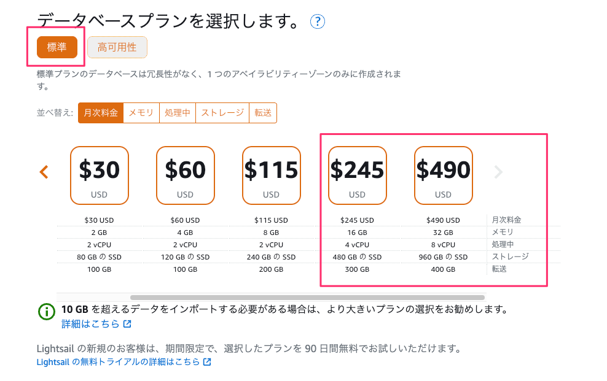
Task: Click the help question mark icon
Action: pos(317,22)
